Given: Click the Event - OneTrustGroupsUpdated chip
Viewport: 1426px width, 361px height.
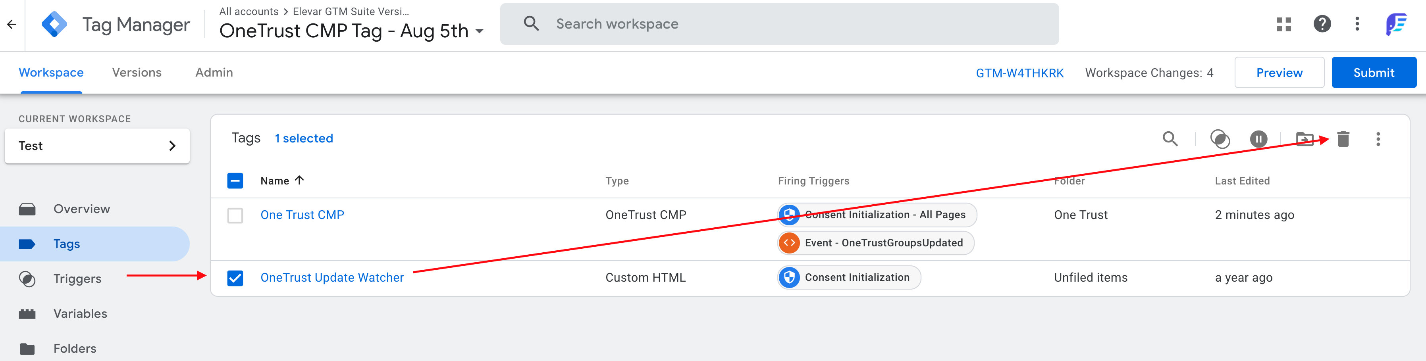Looking at the screenshot, I should point(876,243).
